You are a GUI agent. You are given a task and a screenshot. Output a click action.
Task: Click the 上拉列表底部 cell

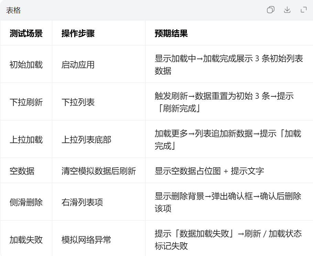point(99,139)
